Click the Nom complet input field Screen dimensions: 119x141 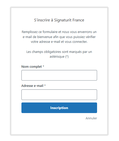coord(59,75)
